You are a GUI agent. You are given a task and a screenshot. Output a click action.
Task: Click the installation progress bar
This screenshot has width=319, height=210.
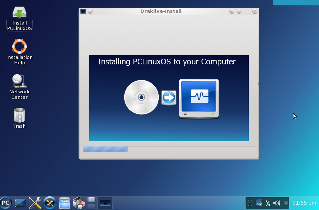169,149
